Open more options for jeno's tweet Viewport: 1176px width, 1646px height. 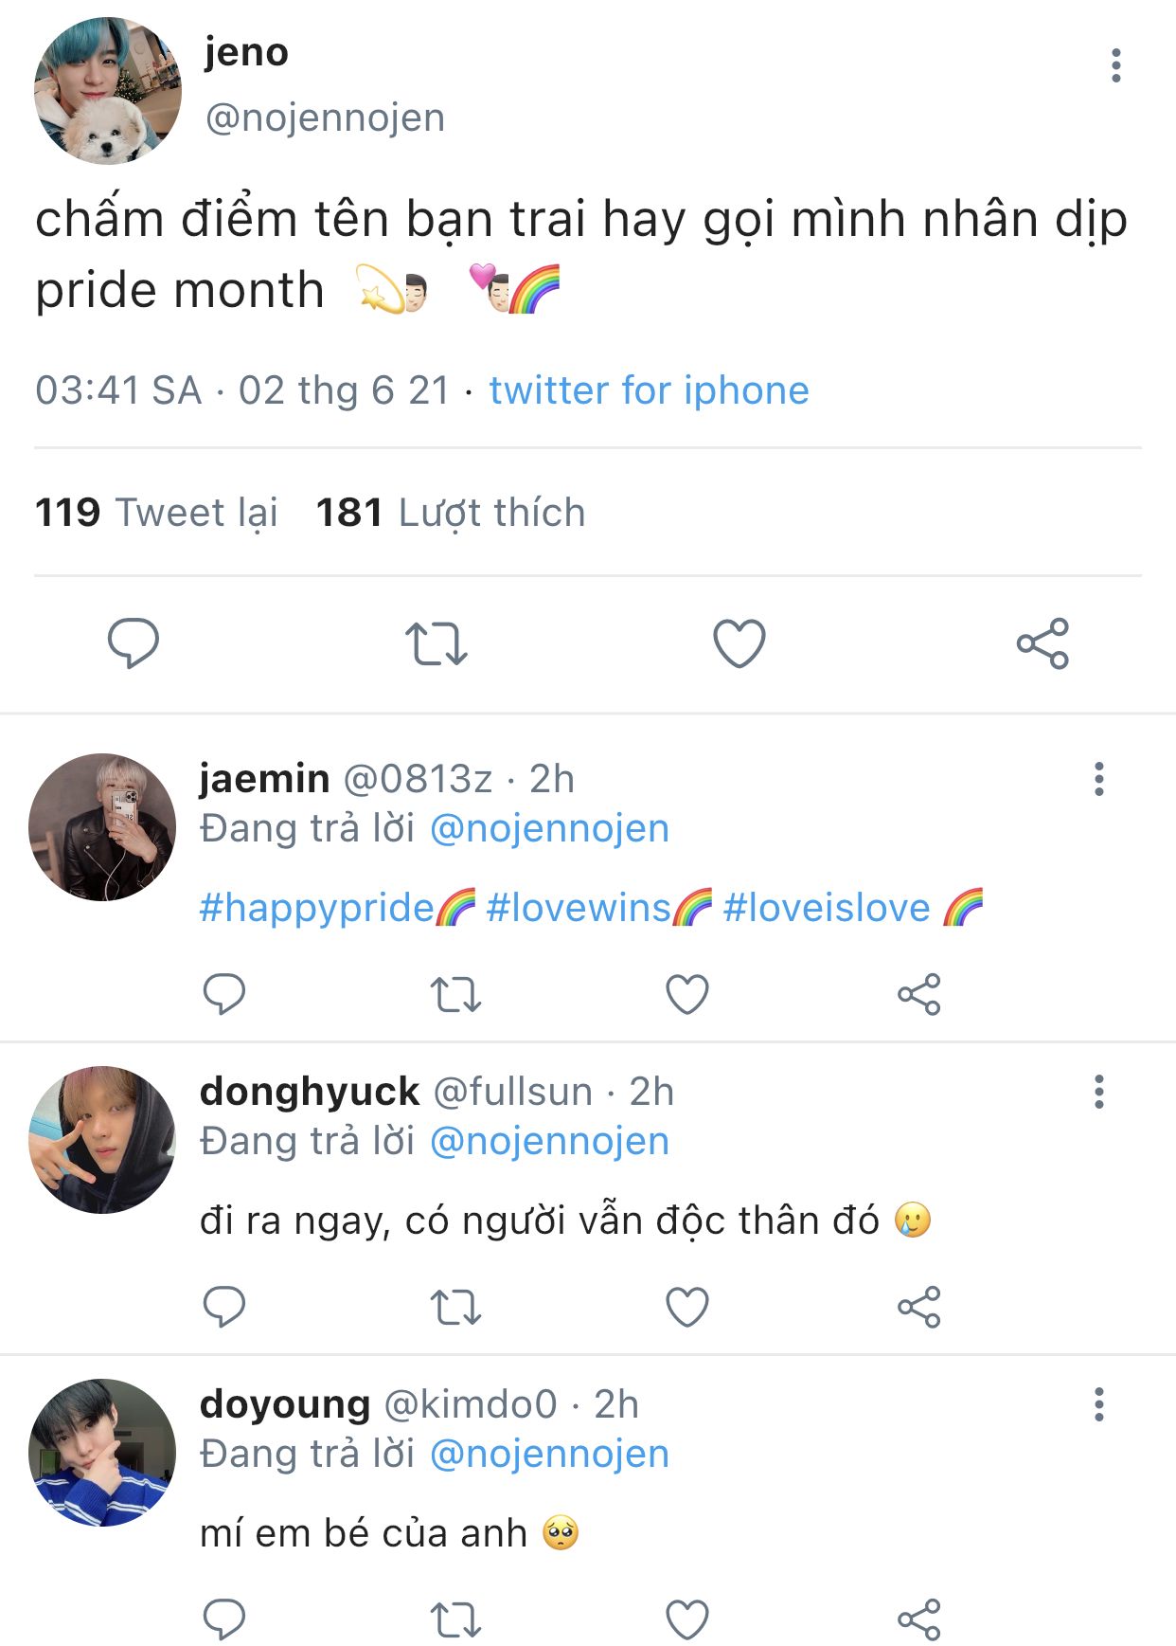[x=1116, y=65]
